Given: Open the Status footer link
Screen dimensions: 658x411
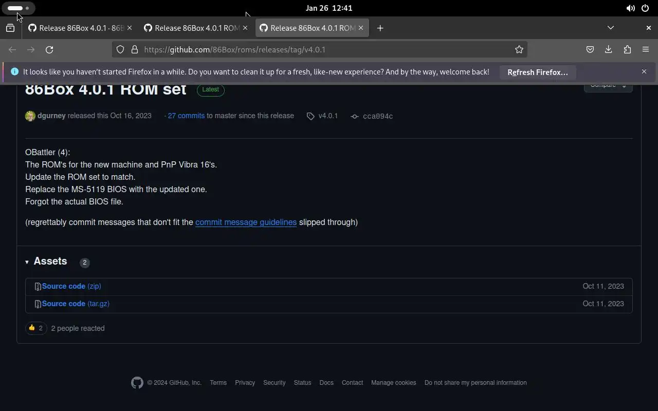Looking at the screenshot, I should click(302, 383).
